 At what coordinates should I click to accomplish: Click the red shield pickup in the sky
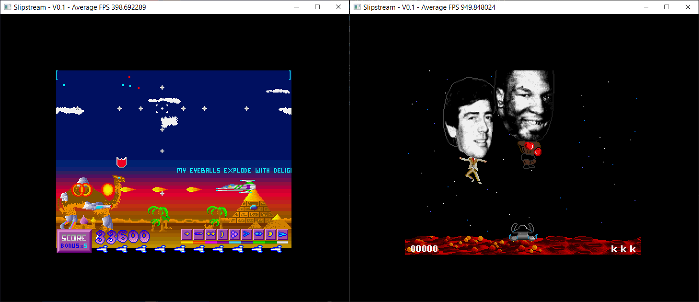[x=122, y=162]
